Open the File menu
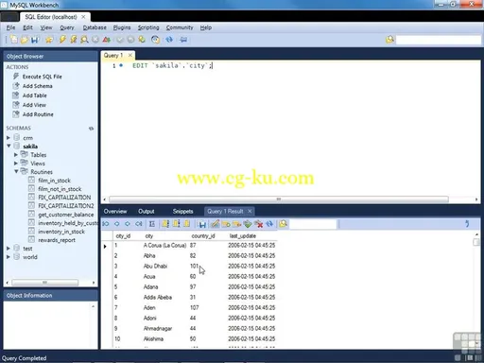Viewport: 484px width, 363px height. click(x=10, y=27)
